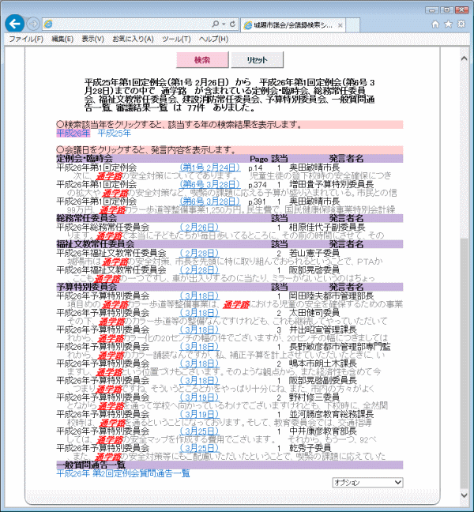Open 3月18日 link for 井出昭宣管理課長
Screen dimensions: 474x512
(199, 329)
